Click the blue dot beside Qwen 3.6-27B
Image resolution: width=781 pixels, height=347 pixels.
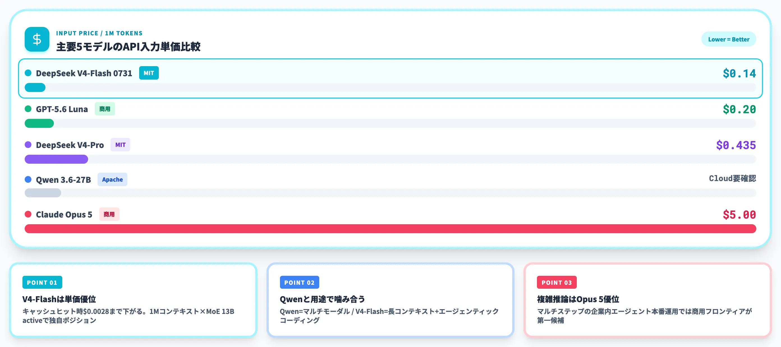(x=28, y=180)
